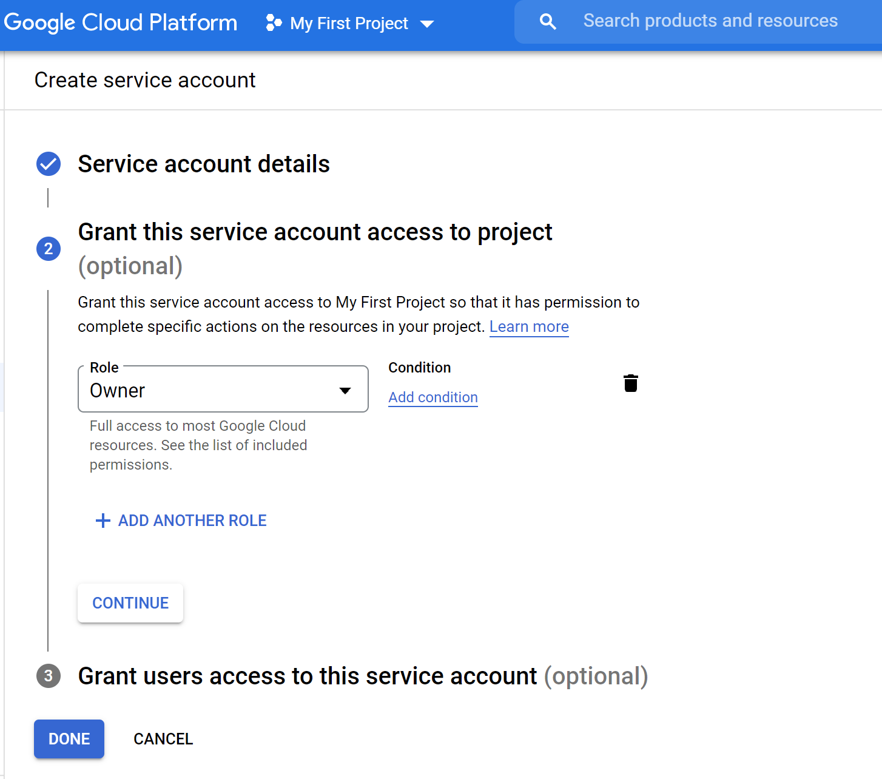Screen dimensions: 882x779
Task: Open the Role dropdown showing Owner
Action: (x=223, y=389)
